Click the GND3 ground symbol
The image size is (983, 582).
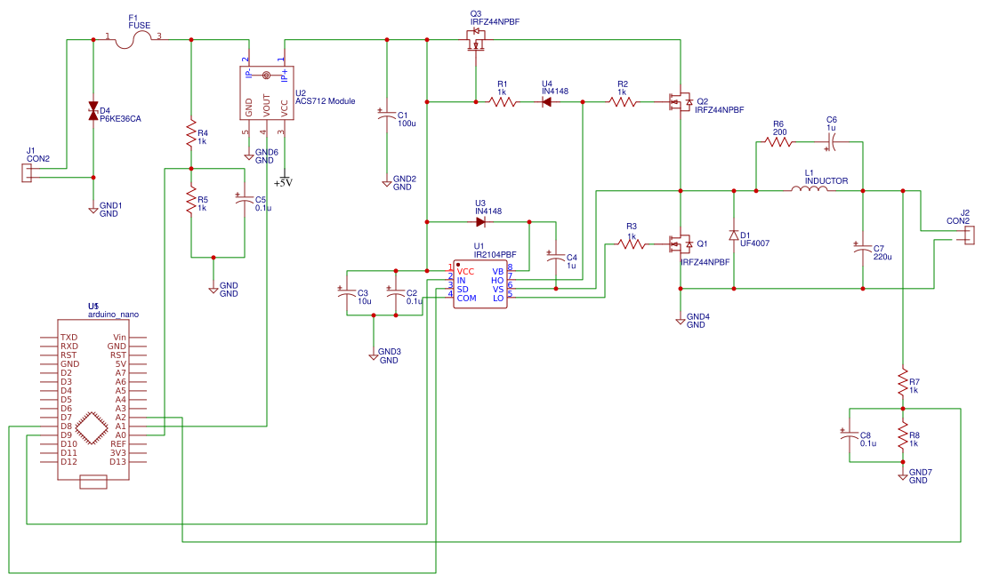click(374, 354)
